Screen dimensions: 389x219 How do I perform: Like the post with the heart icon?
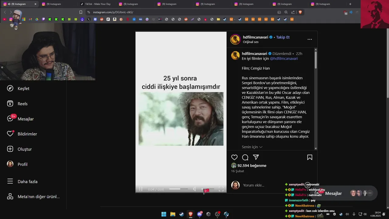click(x=234, y=157)
